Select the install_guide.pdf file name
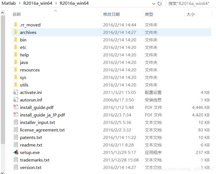This screenshot has width=216, height=174. coord(37,108)
